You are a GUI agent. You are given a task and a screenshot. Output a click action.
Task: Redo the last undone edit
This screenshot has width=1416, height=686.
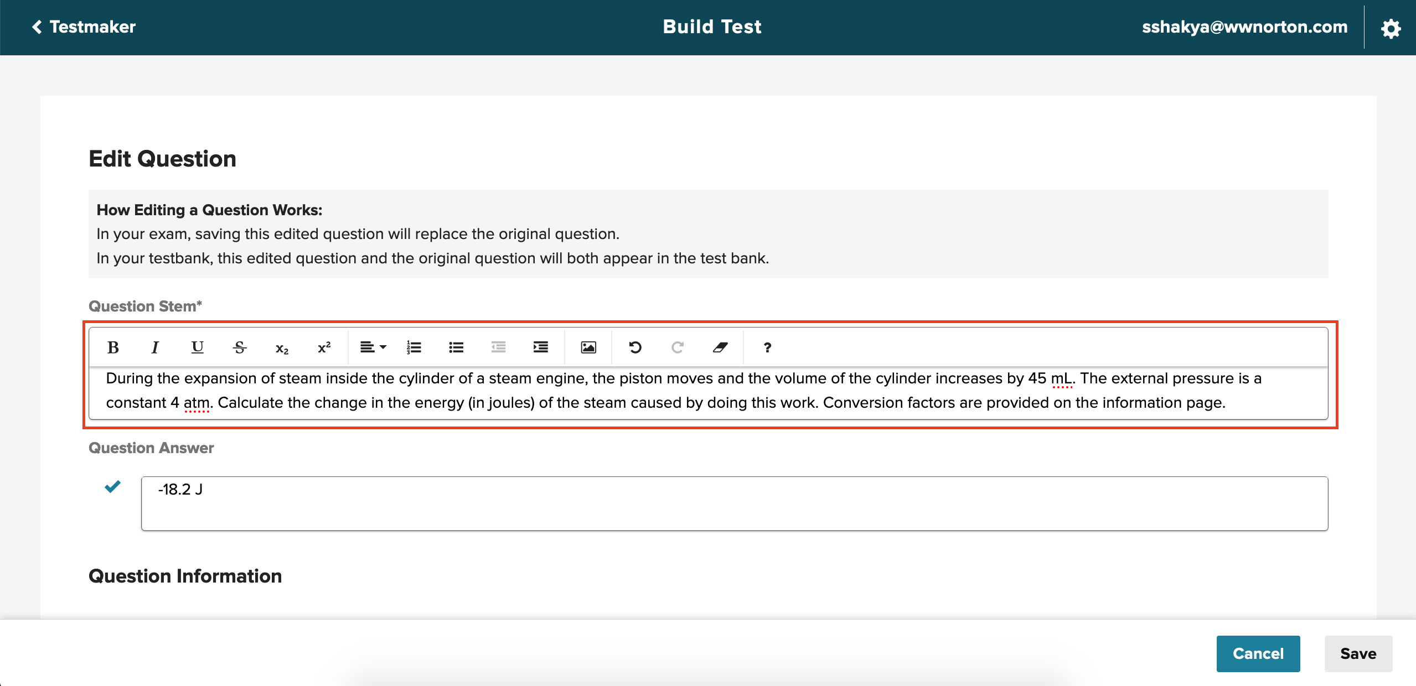pos(677,347)
